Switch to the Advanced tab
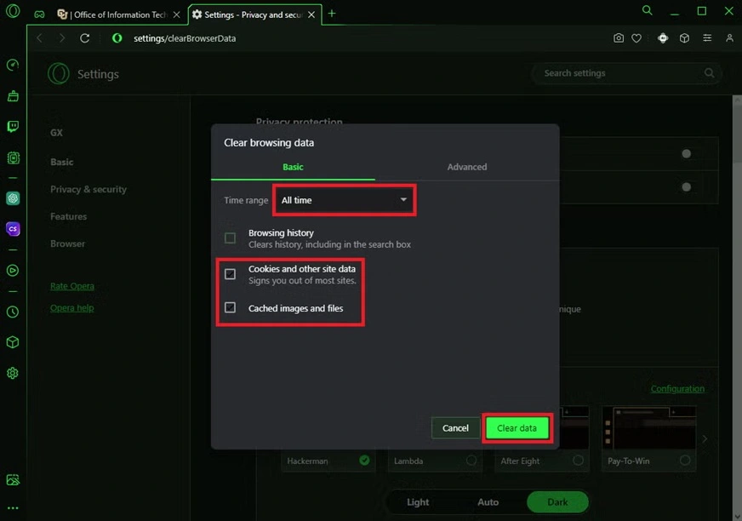Viewport: 742px width, 521px height. click(467, 167)
